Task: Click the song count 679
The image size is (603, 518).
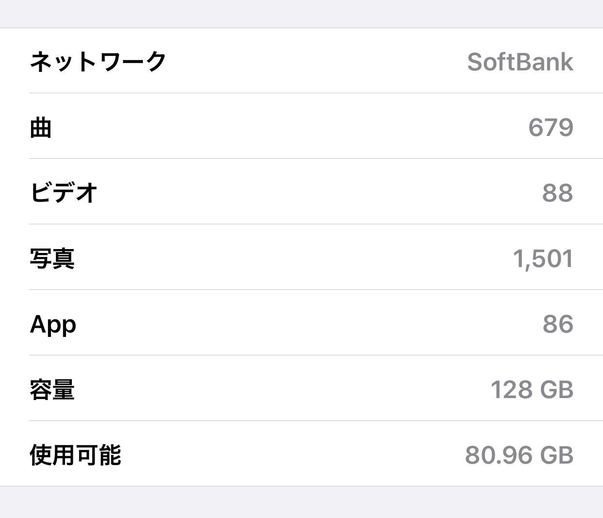Action: (551, 128)
